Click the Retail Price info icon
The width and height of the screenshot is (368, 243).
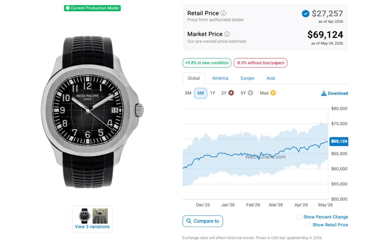pyautogui.click(x=223, y=13)
